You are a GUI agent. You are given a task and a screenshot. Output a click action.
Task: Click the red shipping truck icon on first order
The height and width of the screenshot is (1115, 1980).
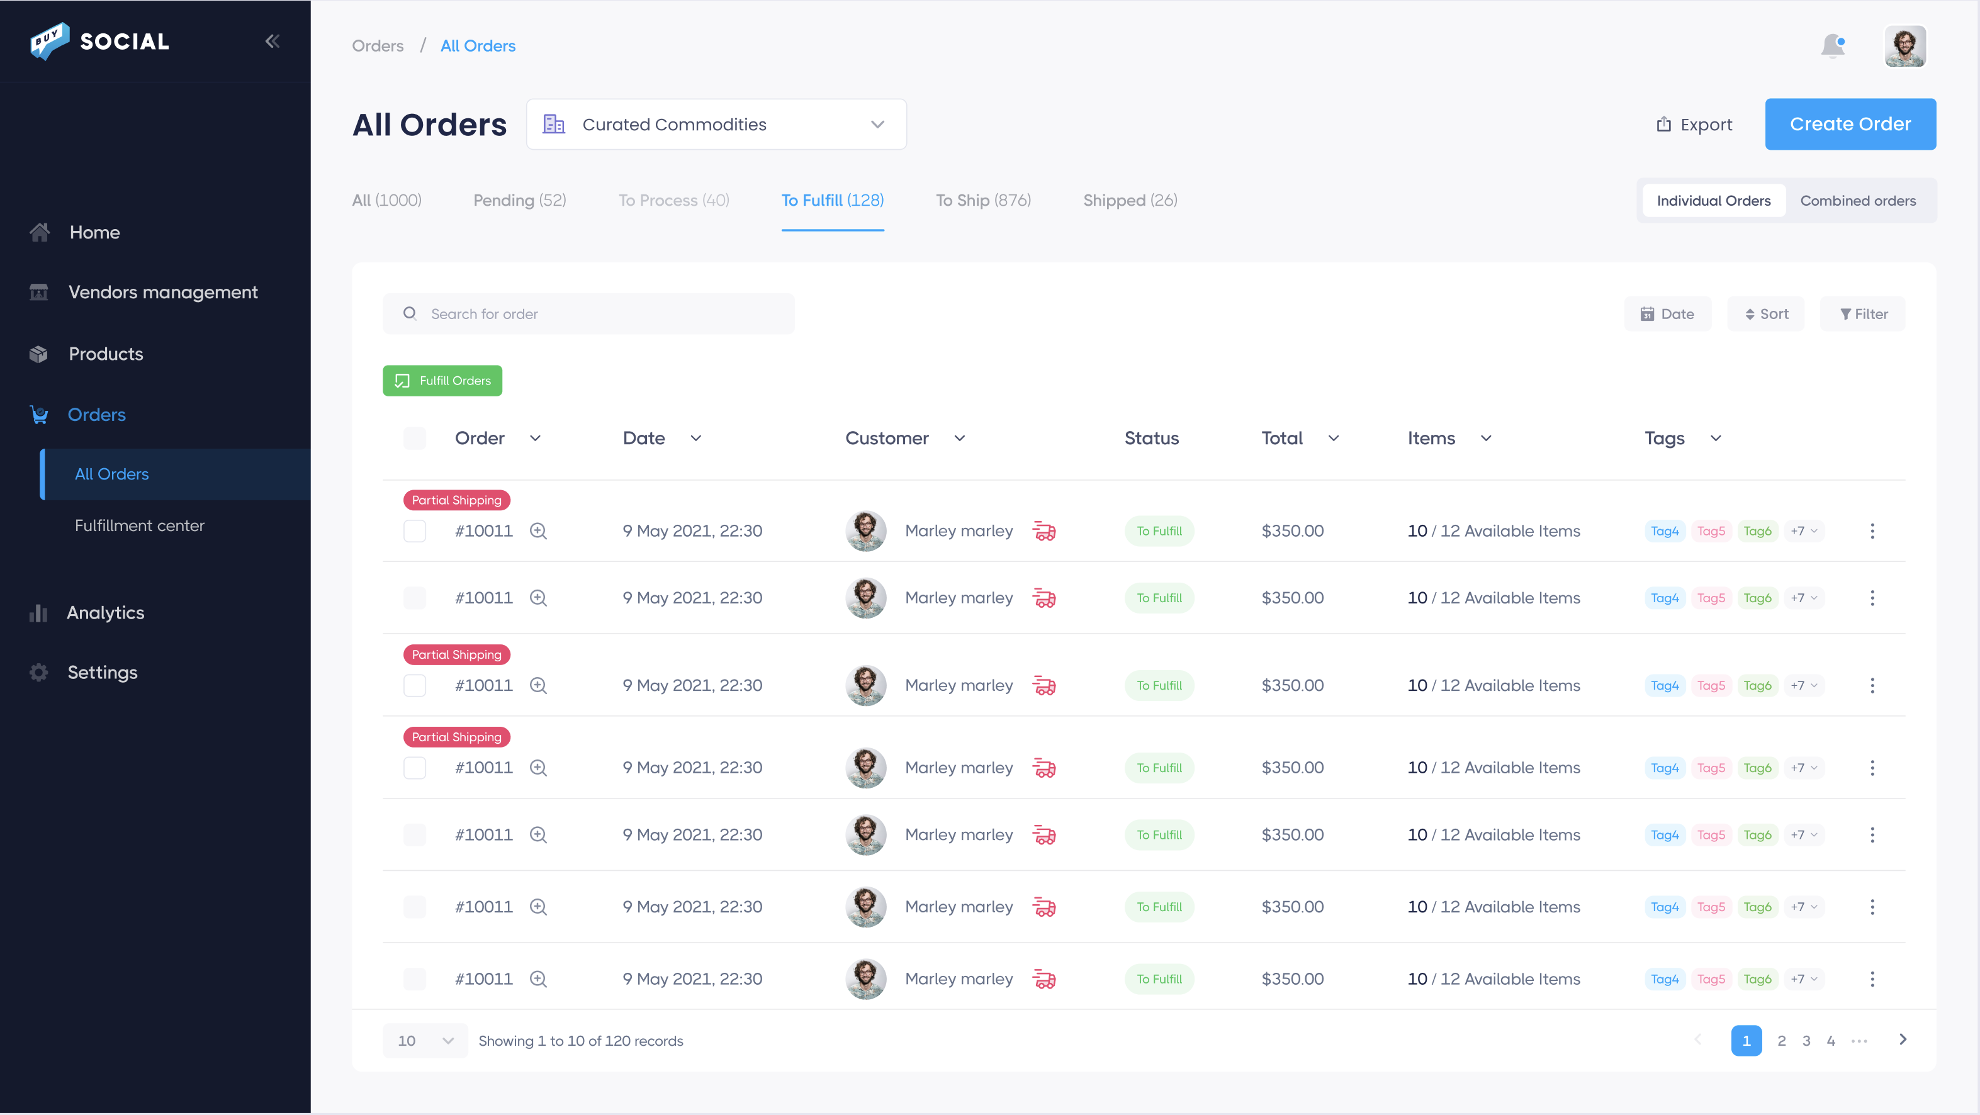[x=1045, y=530]
